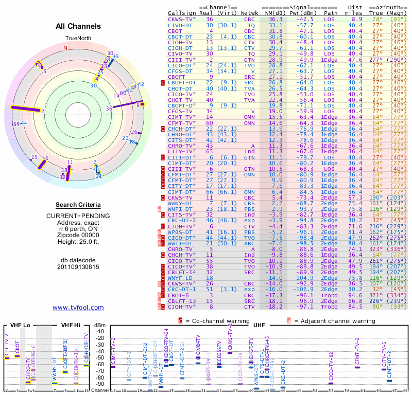Click the WWNY-DT bar in the VHF Hi chart
The width and height of the screenshot is (412, 395).
click(55, 383)
